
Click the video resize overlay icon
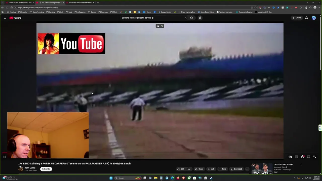tap(158, 26)
